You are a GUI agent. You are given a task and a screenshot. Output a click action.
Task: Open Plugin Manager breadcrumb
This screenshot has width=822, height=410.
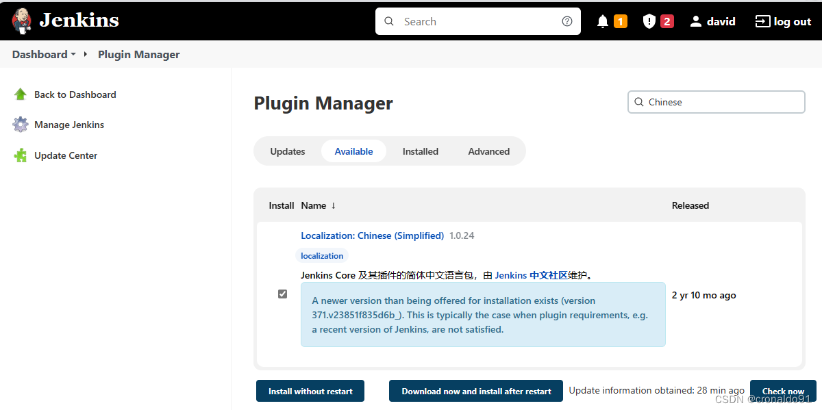click(x=139, y=55)
